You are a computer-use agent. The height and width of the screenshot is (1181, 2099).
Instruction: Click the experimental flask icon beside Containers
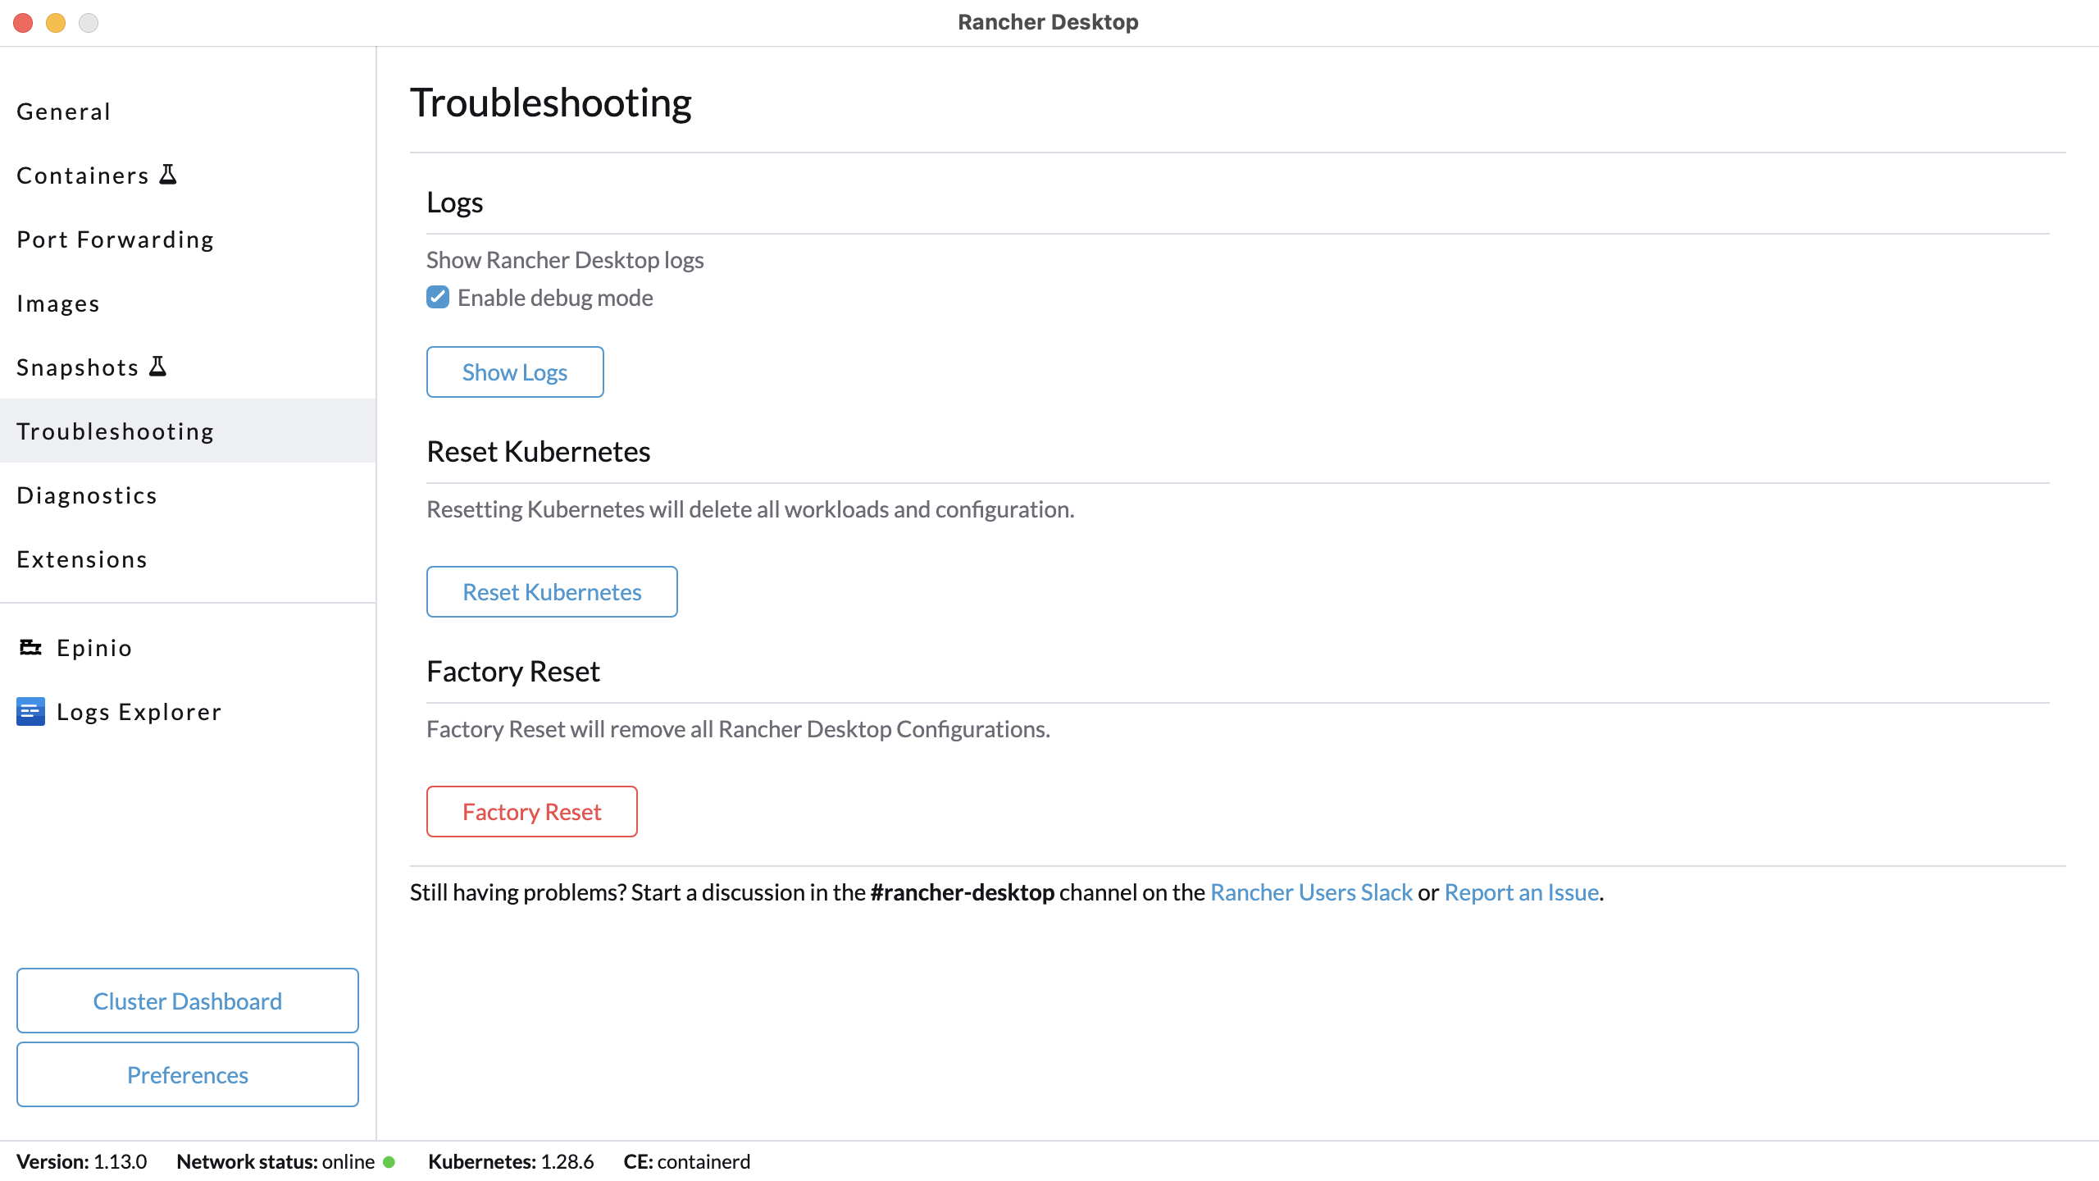pyautogui.click(x=168, y=175)
